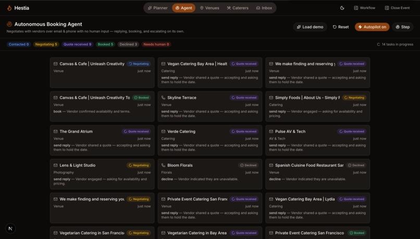Run a single Step
The image size is (420, 239).
pos(403,27)
